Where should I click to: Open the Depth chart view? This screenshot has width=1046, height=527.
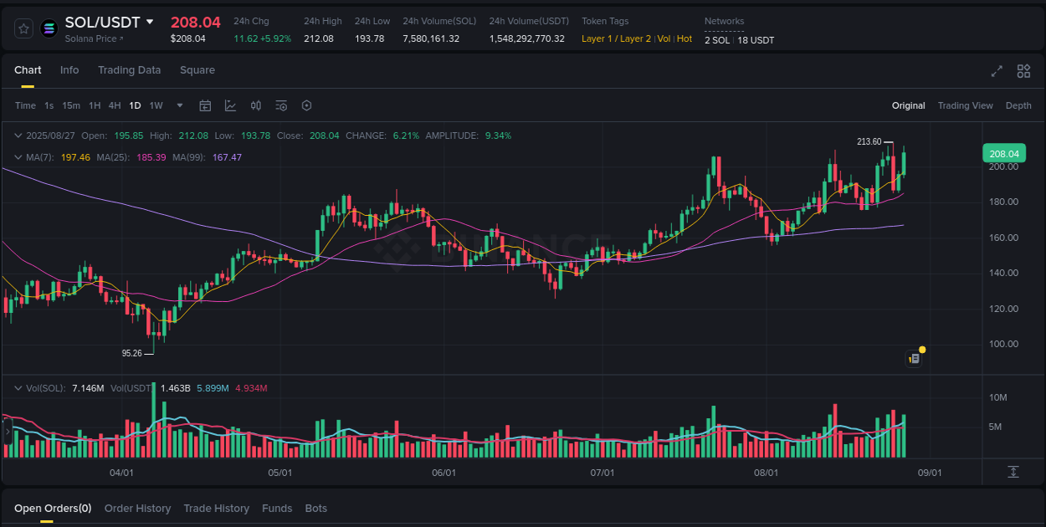(1018, 105)
